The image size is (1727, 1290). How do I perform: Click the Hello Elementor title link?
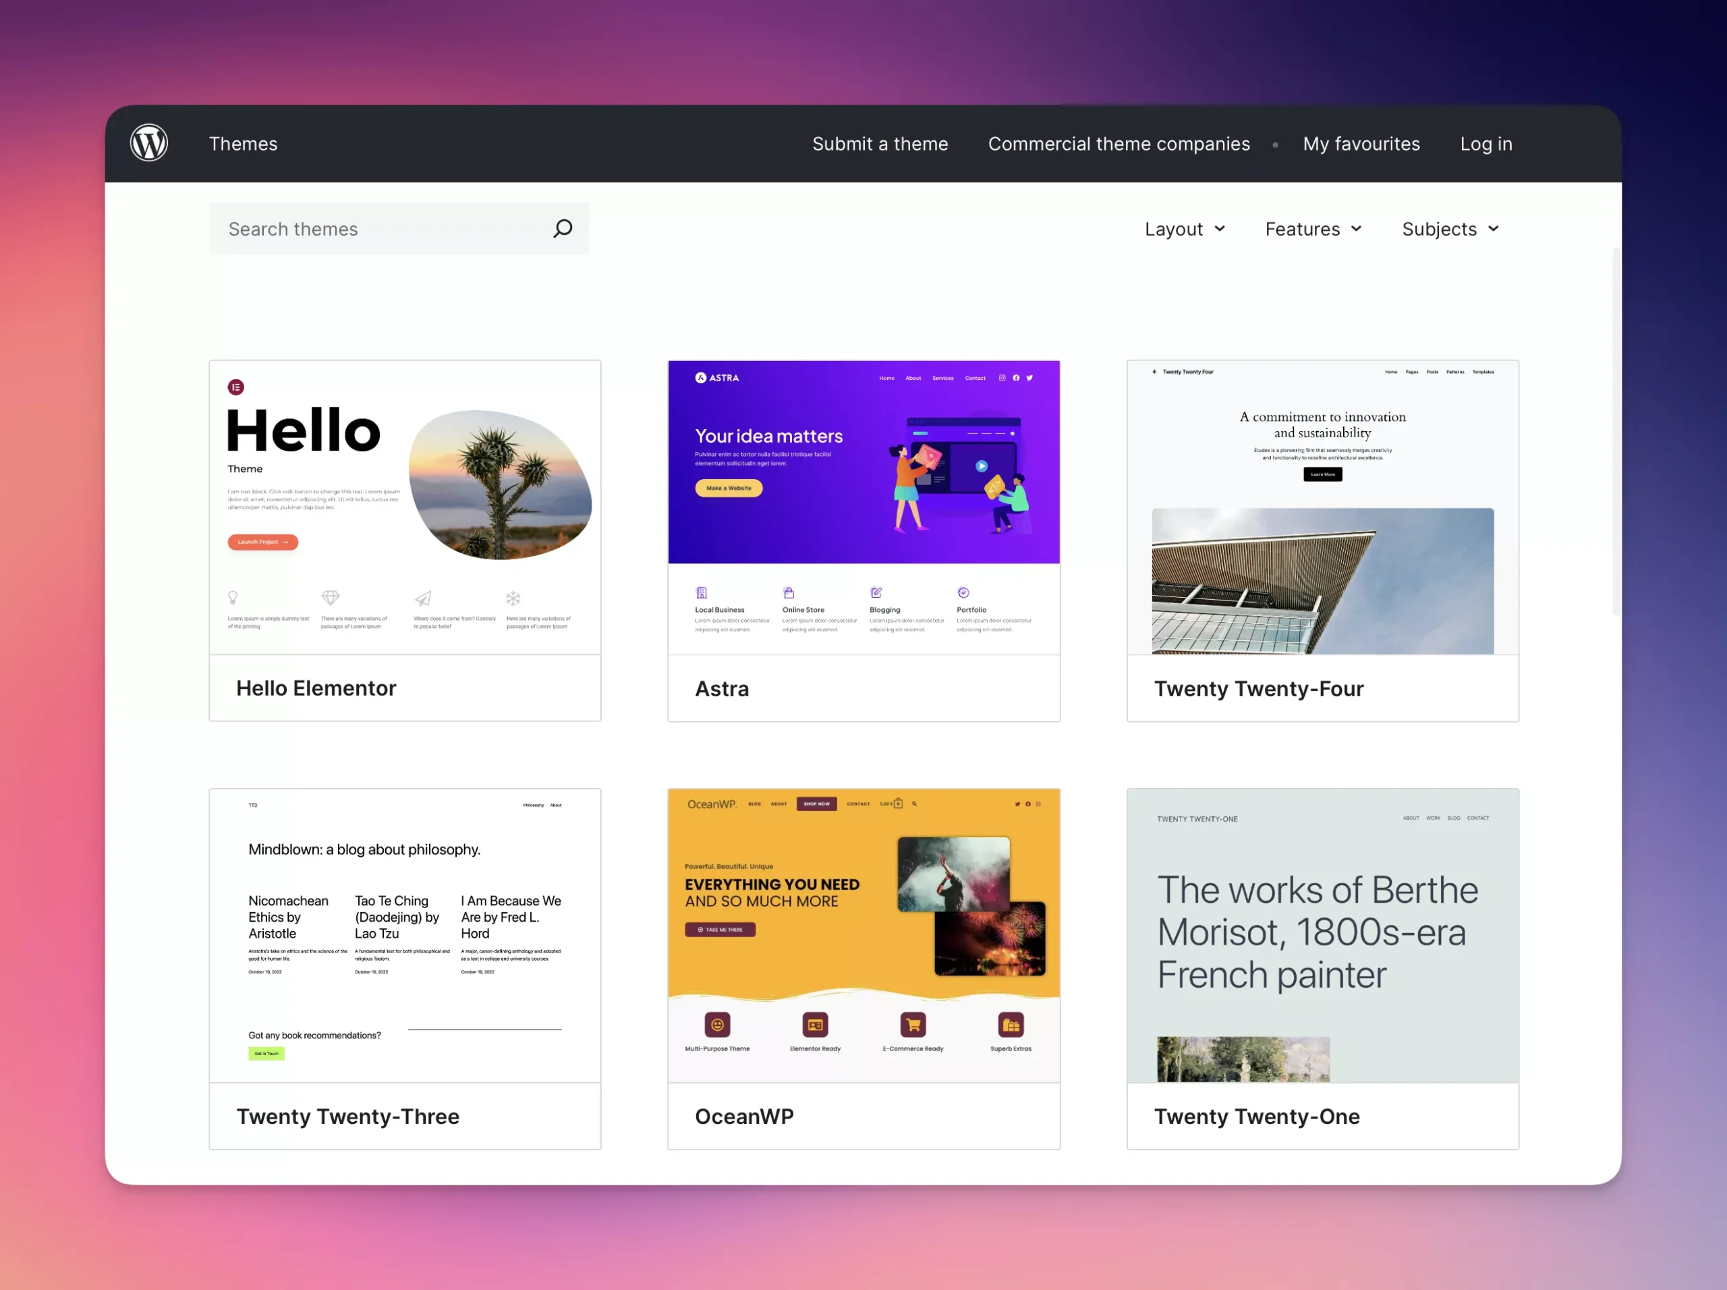pyautogui.click(x=316, y=689)
